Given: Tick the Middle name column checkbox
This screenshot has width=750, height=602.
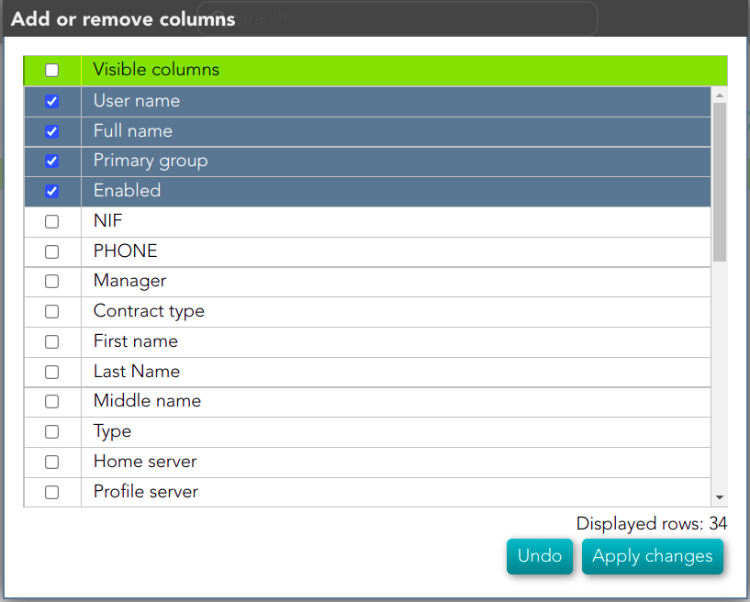Looking at the screenshot, I should (51, 401).
